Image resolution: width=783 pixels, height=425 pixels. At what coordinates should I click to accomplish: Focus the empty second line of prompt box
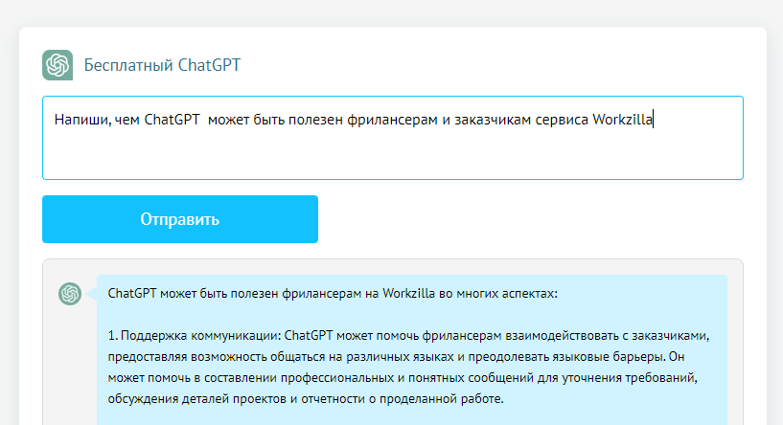pyautogui.click(x=383, y=153)
